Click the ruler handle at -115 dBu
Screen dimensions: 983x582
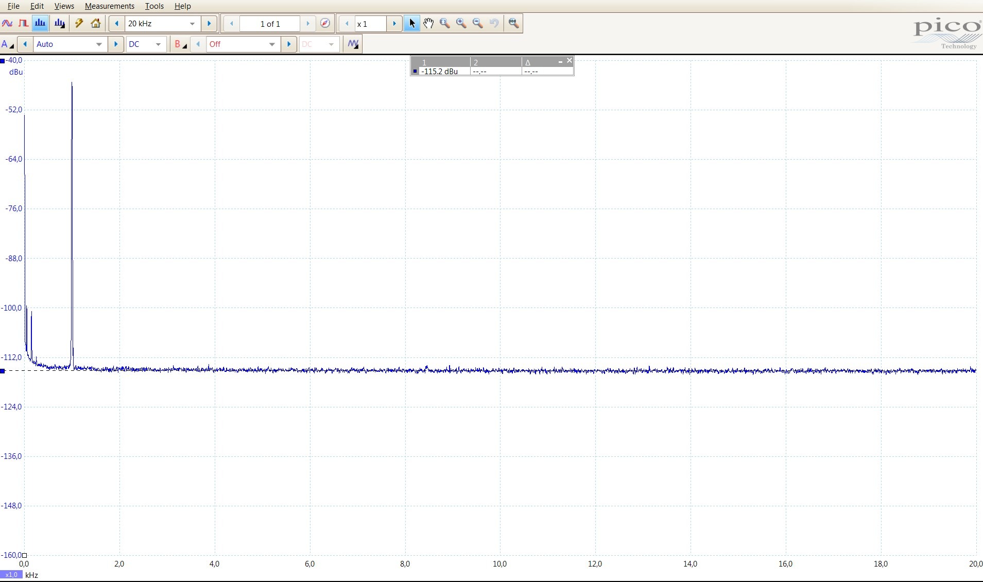point(3,371)
